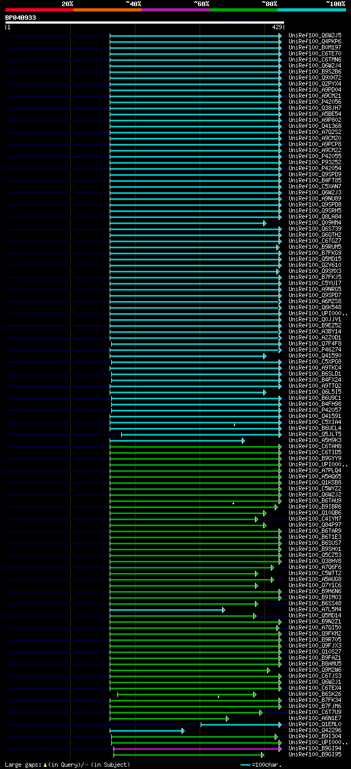The height and width of the screenshot is (769, 351).
Task: Click label UniRef100_B6SLD1
Action: click(x=315, y=374)
